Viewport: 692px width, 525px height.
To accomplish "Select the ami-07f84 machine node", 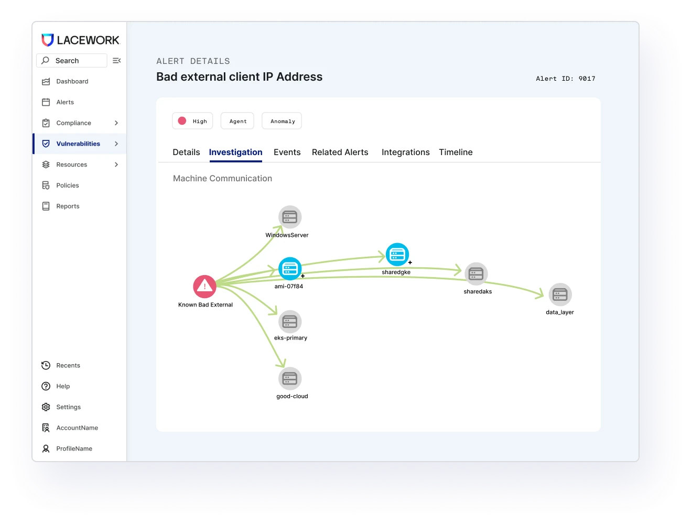I will coord(289,269).
